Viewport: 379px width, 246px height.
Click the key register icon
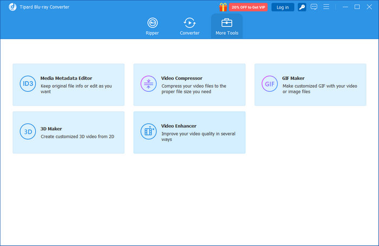[x=302, y=7]
